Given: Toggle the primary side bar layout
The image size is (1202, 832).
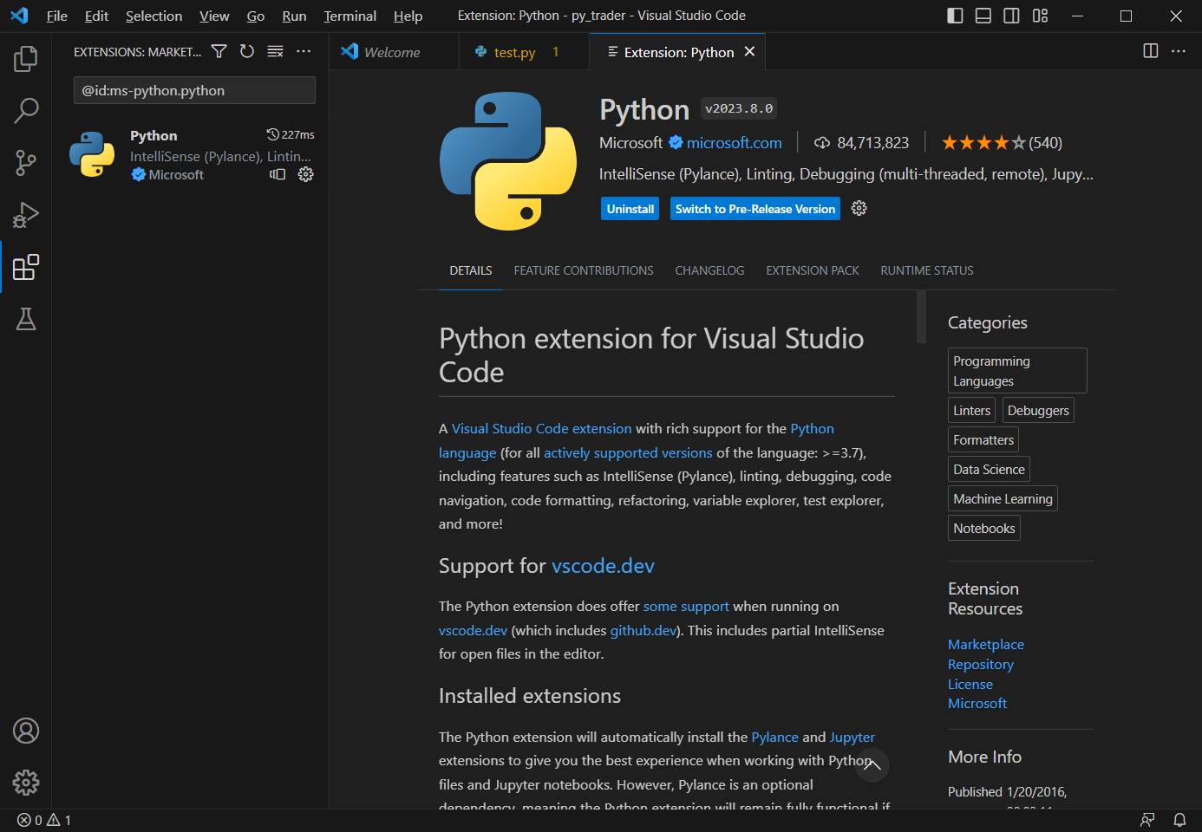Looking at the screenshot, I should (955, 16).
